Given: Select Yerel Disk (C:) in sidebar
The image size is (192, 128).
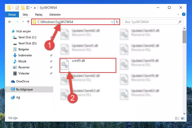Looking at the screenshot, I should tap(27, 37).
